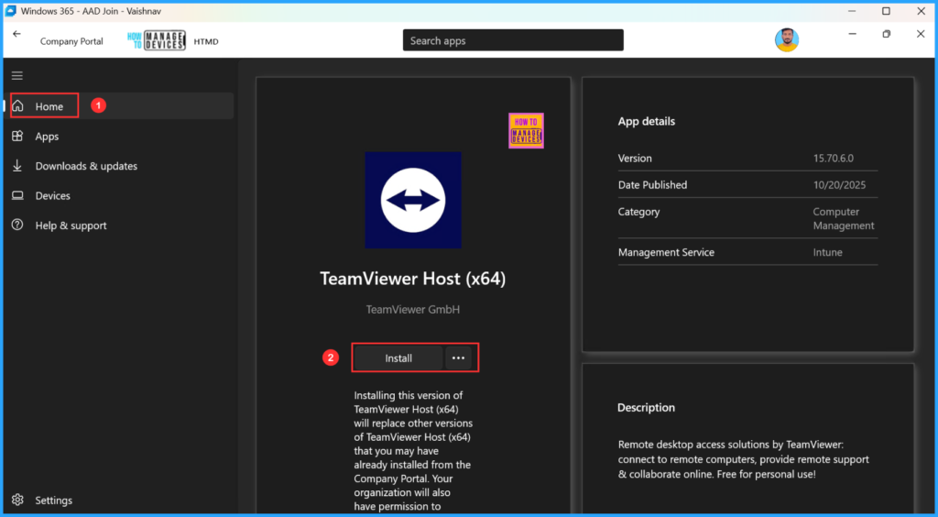Screen dimensions: 938x517
Task: Click the Devices laptop icon
Action: pyautogui.click(x=17, y=195)
